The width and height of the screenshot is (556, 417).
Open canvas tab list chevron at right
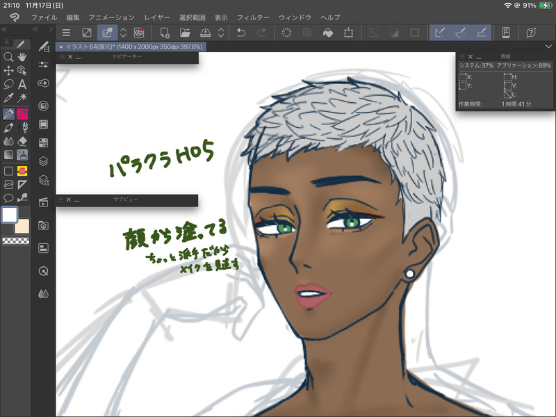click(x=548, y=47)
